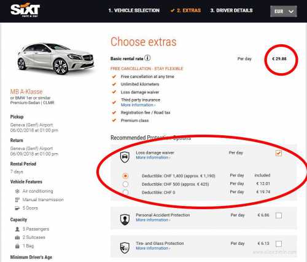This screenshot has height=262, width=307.
Task: Open More information under Third party insurance
Action: [x=138, y=105]
